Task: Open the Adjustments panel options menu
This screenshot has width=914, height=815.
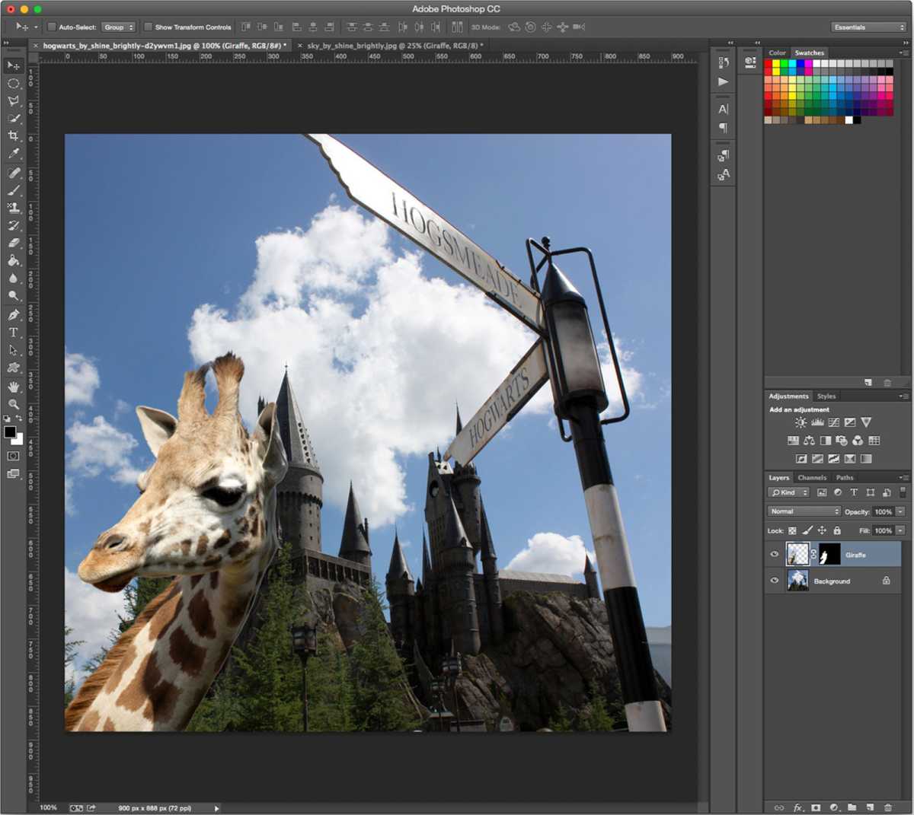Action: pos(903,396)
